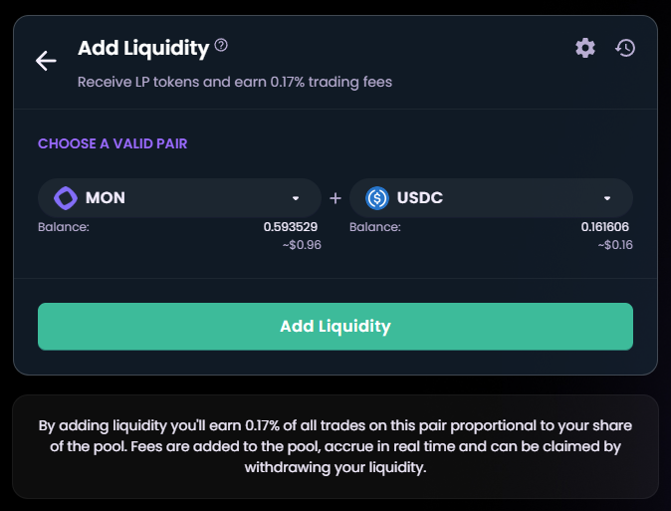Open the MON token selector
Viewport: 671px width, 511px height.
point(179,198)
